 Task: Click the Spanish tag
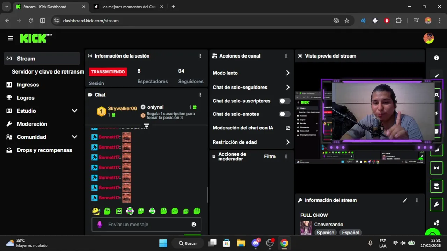pos(325,233)
